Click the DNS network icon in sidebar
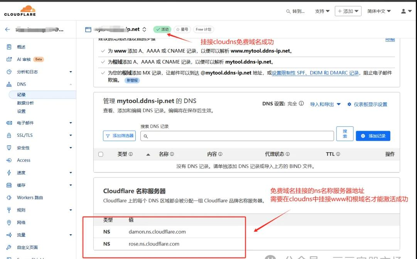Viewport: 417px width, 259px height. coord(9,84)
